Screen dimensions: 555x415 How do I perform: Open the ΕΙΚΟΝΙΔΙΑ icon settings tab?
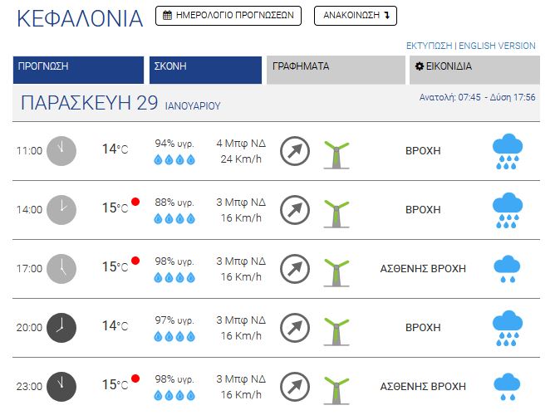point(474,70)
